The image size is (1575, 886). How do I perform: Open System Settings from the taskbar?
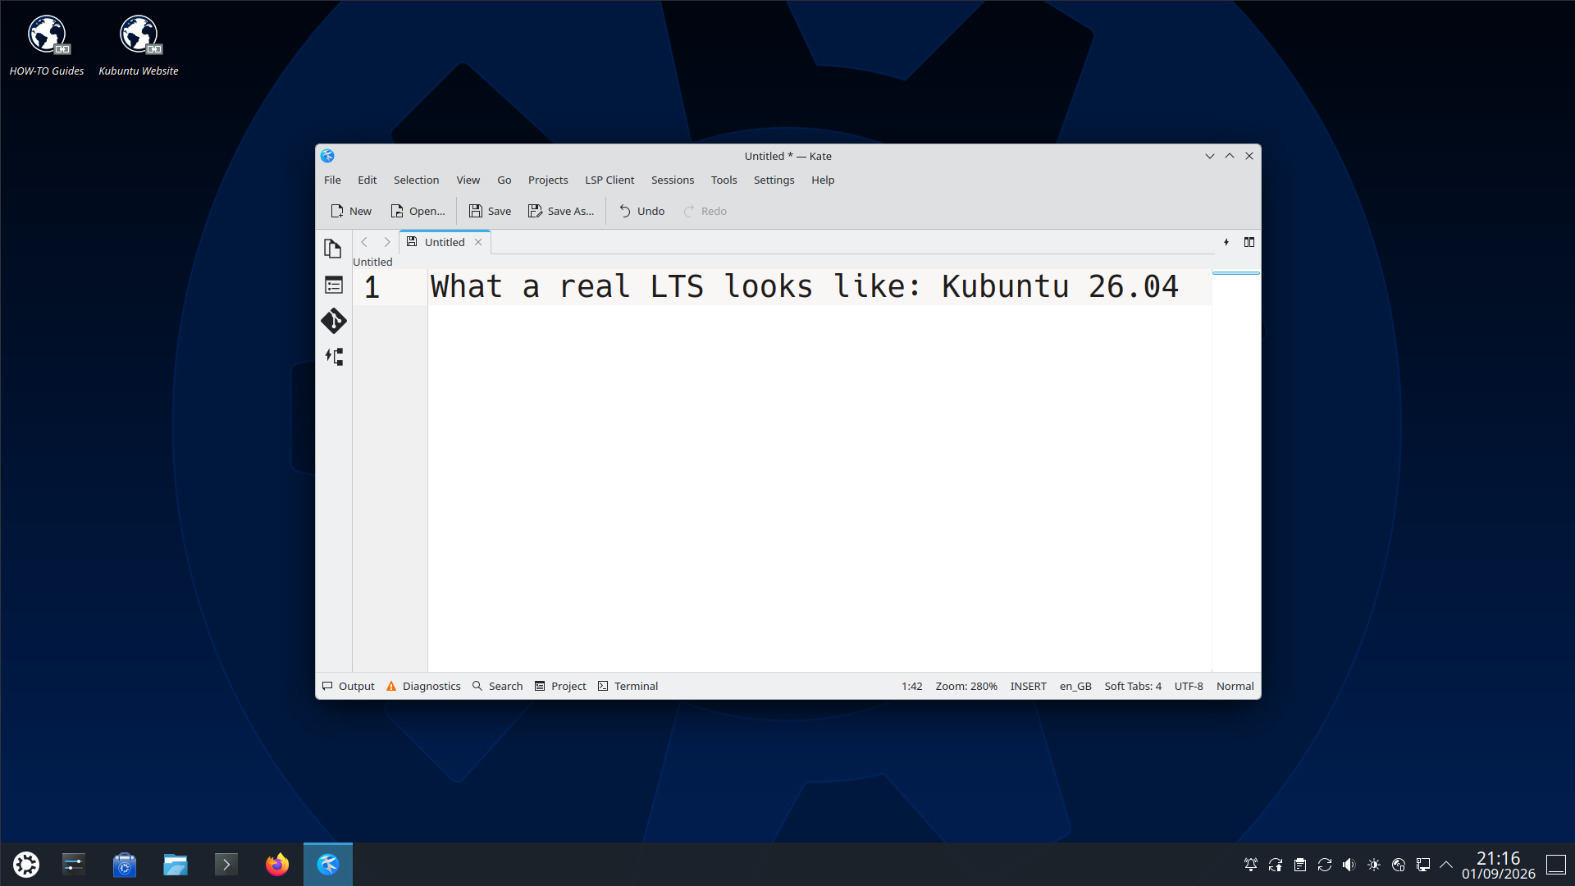tap(74, 865)
